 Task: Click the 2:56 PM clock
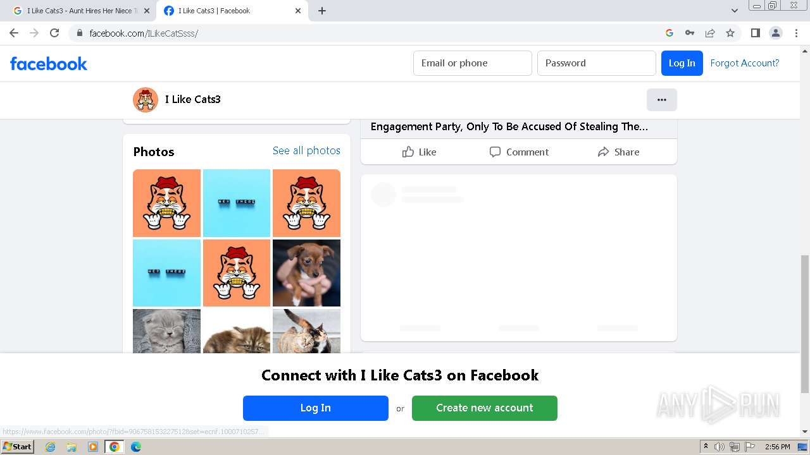[777, 447]
